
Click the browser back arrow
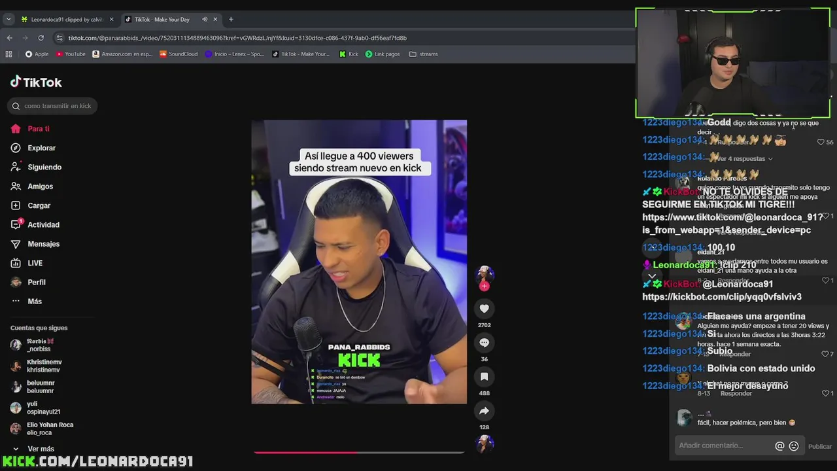click(9, 38)
